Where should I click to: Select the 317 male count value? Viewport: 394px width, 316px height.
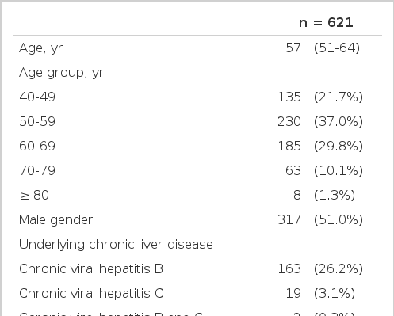tap(289, 219)
